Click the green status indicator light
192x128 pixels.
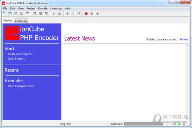[179, 124]
